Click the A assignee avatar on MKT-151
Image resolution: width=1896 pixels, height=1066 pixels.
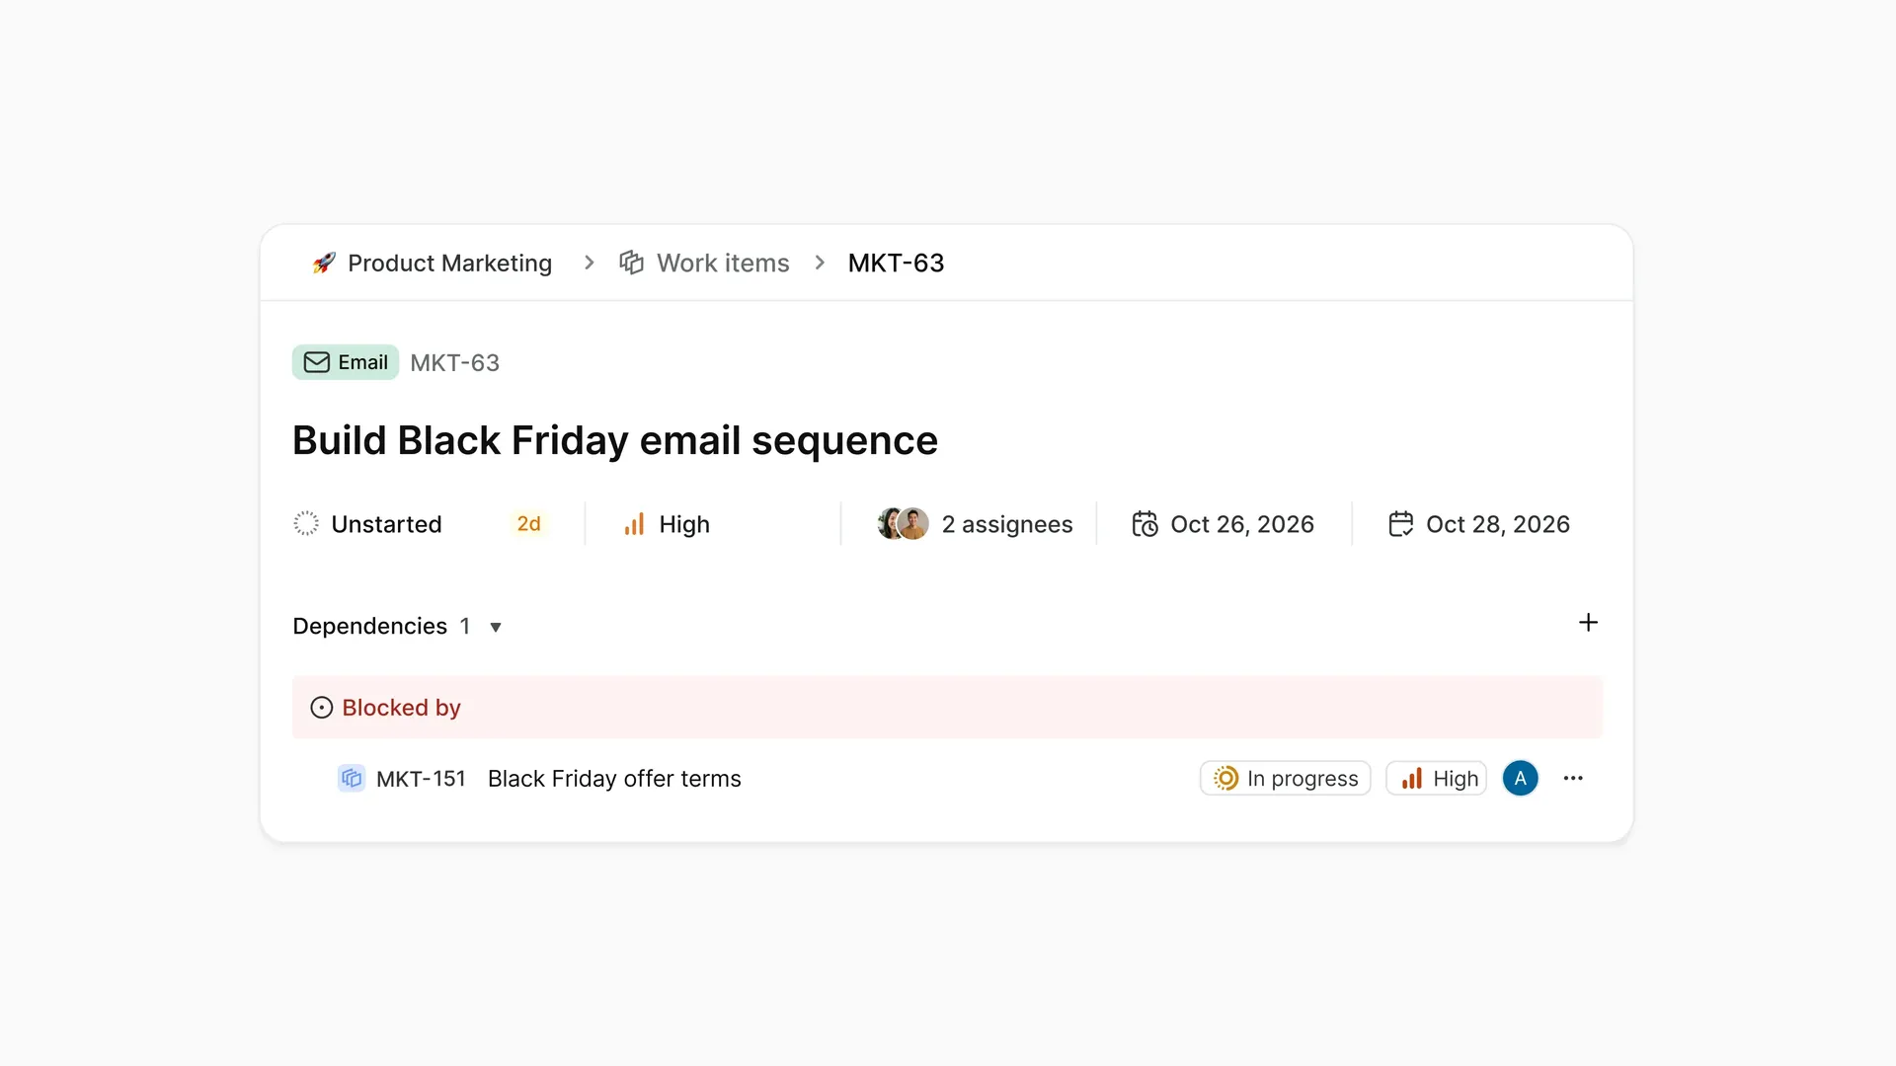point(1520,778)
